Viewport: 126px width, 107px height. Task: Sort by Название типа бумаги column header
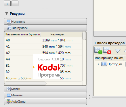tap(22, 34)
